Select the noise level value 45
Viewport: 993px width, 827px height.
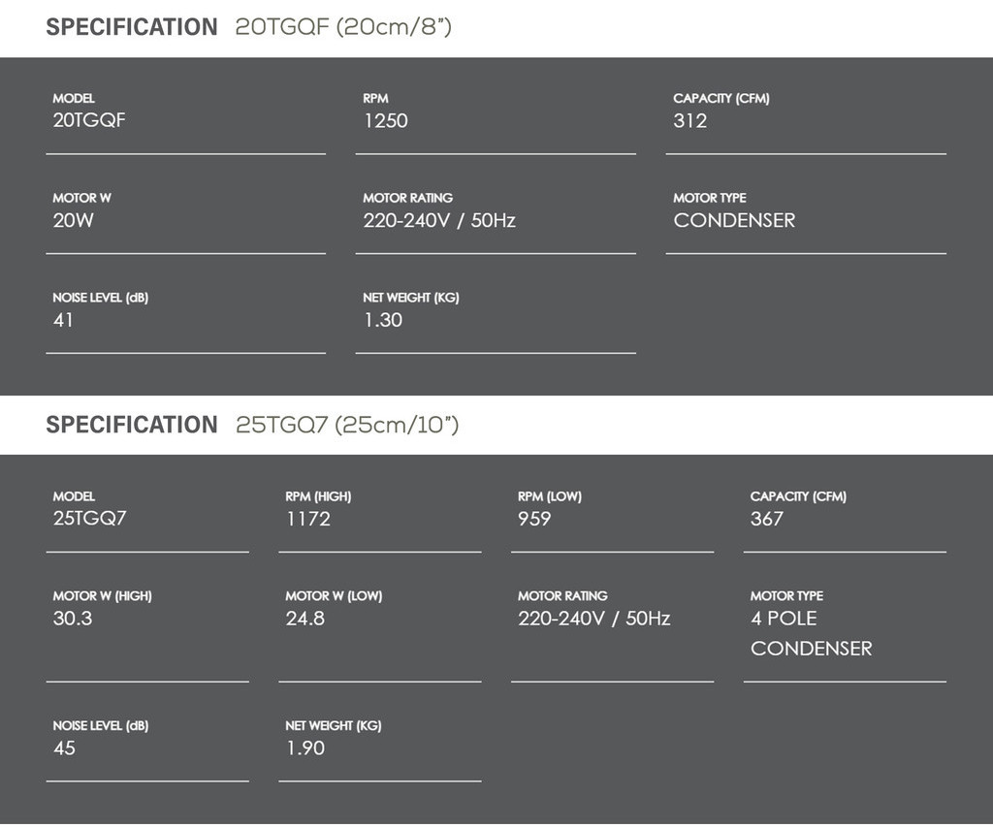64,748
